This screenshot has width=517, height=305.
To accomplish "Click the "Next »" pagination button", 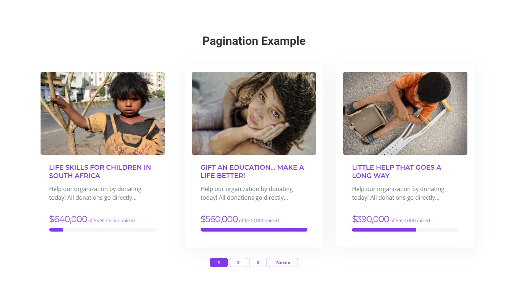I will tap(283, 263).
